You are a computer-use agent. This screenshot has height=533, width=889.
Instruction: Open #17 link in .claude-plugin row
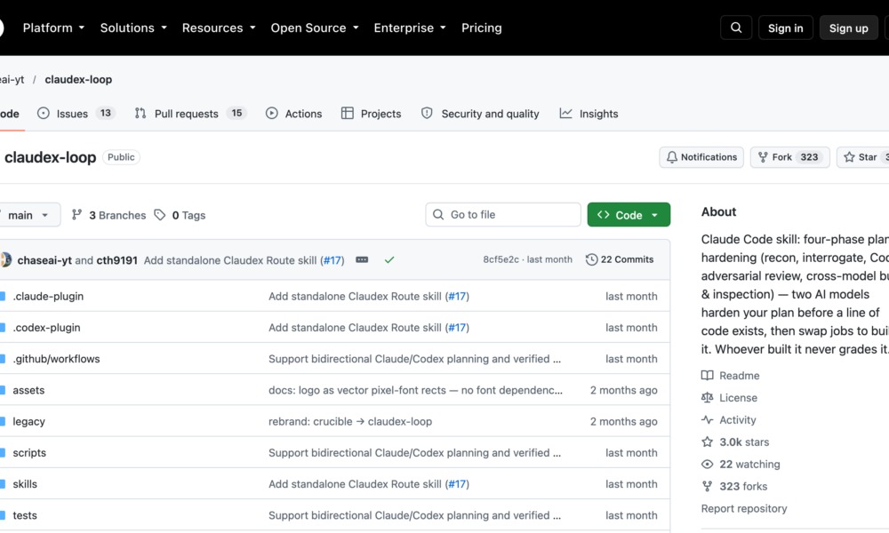click(457, 296)
